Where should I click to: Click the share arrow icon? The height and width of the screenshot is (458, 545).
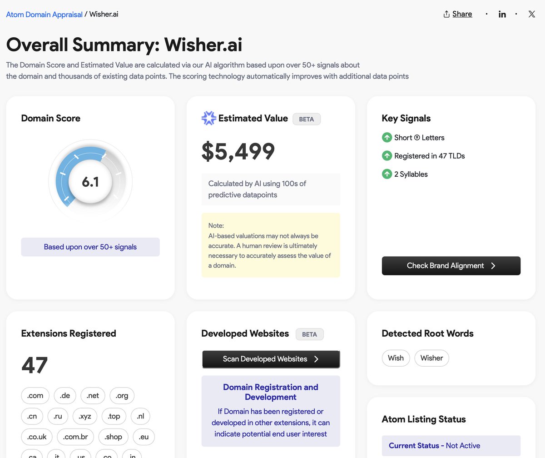446,14
